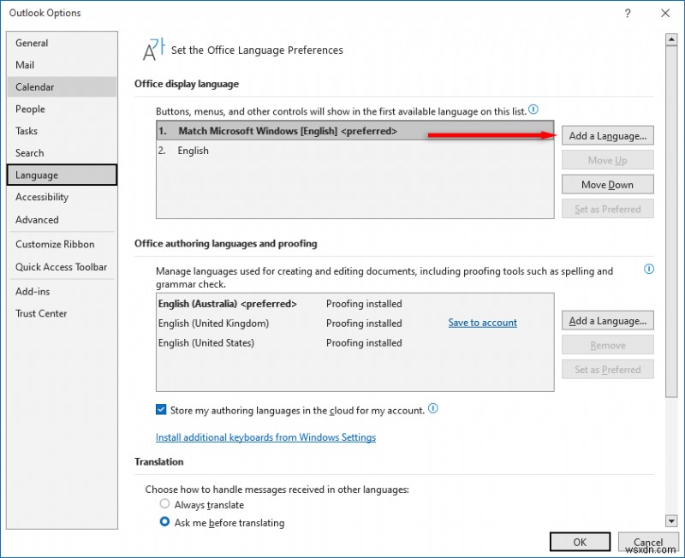Click Save to account link
The image size is (685, 558).
[x=482, y=323]
